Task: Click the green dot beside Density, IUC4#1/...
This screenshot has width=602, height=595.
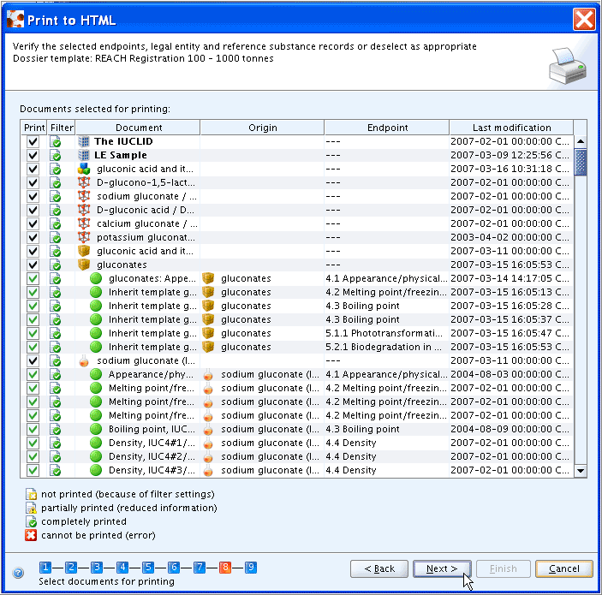Action: [96, 443]
